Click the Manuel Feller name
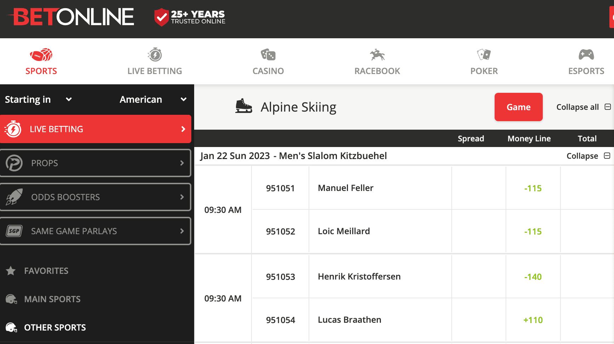Viewport: 614px width, 344px height. click(346, 188)
